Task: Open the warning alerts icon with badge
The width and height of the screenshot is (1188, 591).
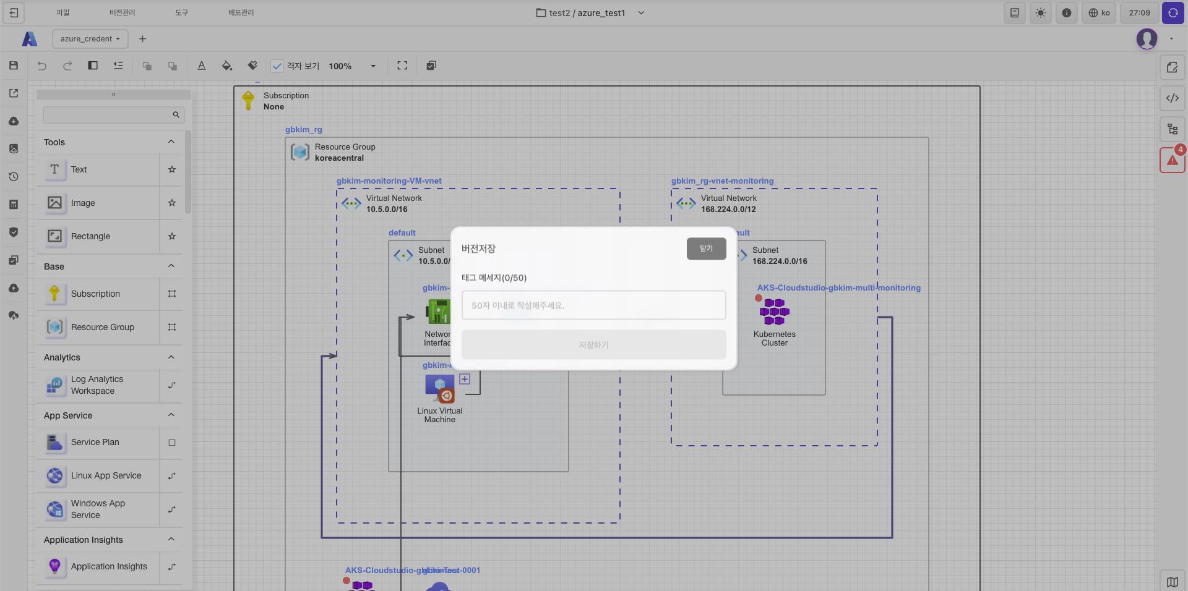Action: click(1172, 160)
